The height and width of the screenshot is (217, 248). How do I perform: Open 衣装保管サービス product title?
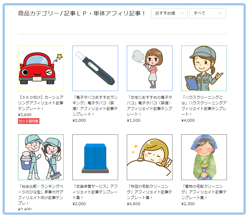point(95,192)
